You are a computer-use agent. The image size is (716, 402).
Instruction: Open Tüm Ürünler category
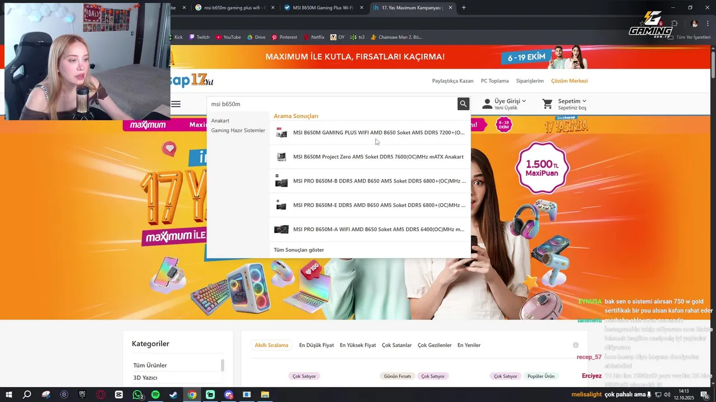point(150,365)
